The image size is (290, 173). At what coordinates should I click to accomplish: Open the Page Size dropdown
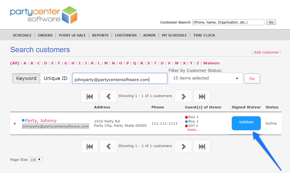click(x=36, y=160)
